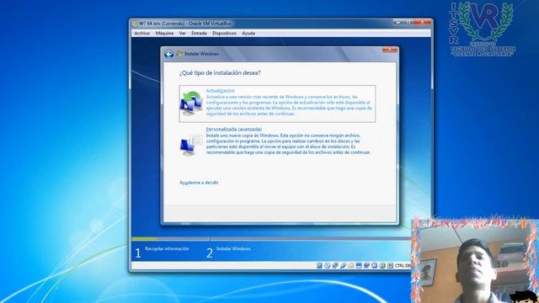Click the video capture status icon
This screenshot has height=303, width=539.
(x=366, y=266)
